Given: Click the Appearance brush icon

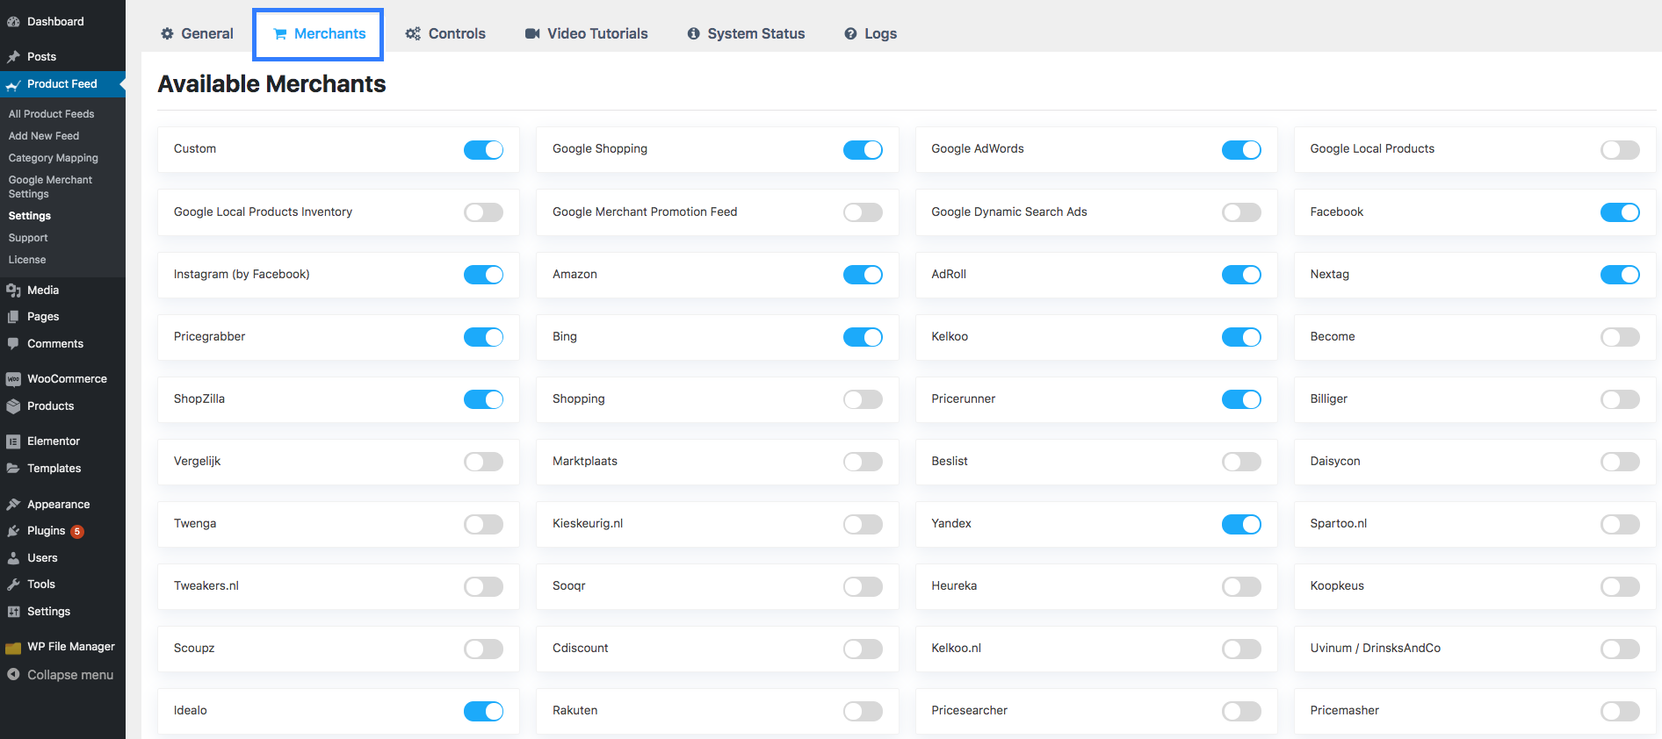Looking at the screenshot, I should [x=13, y=505].
